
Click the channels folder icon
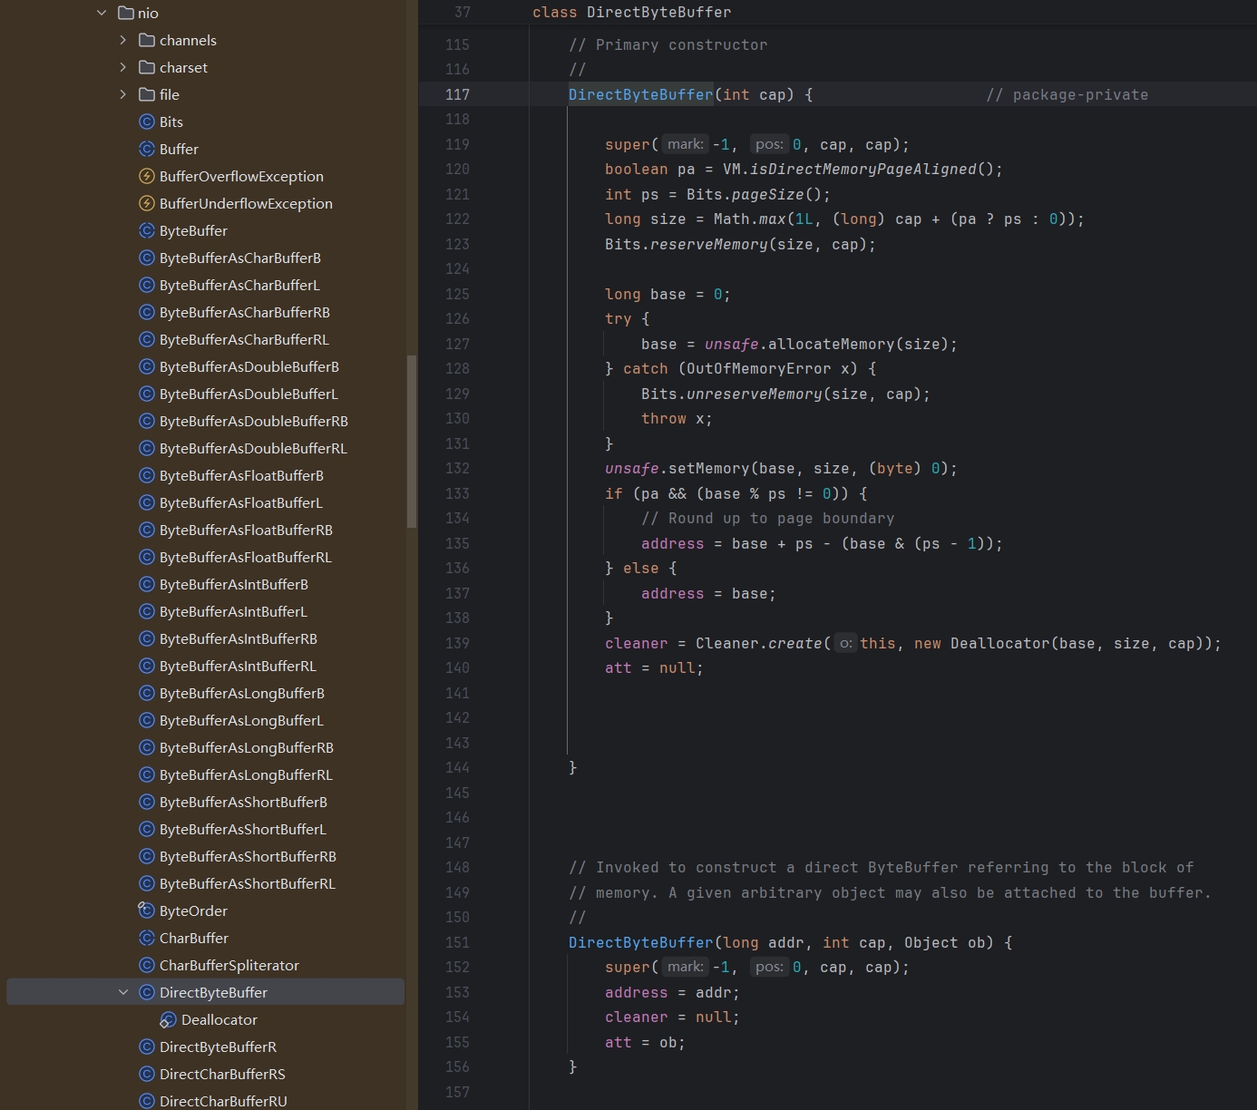147,40
